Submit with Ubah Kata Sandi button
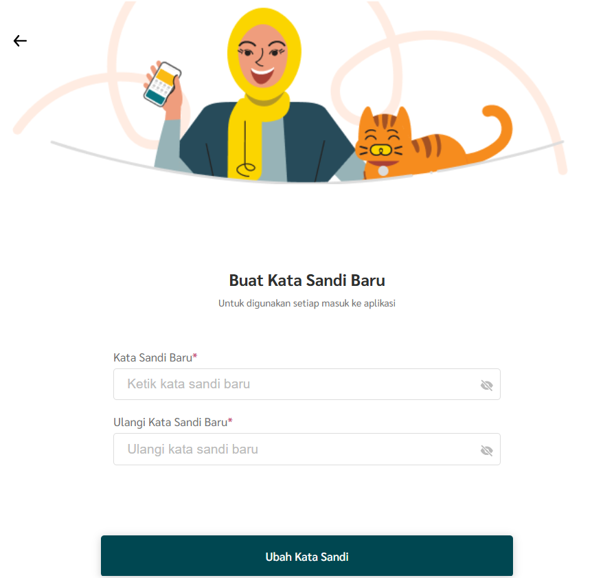The width and height of the screenshot is (592, 578). (306, 556)
